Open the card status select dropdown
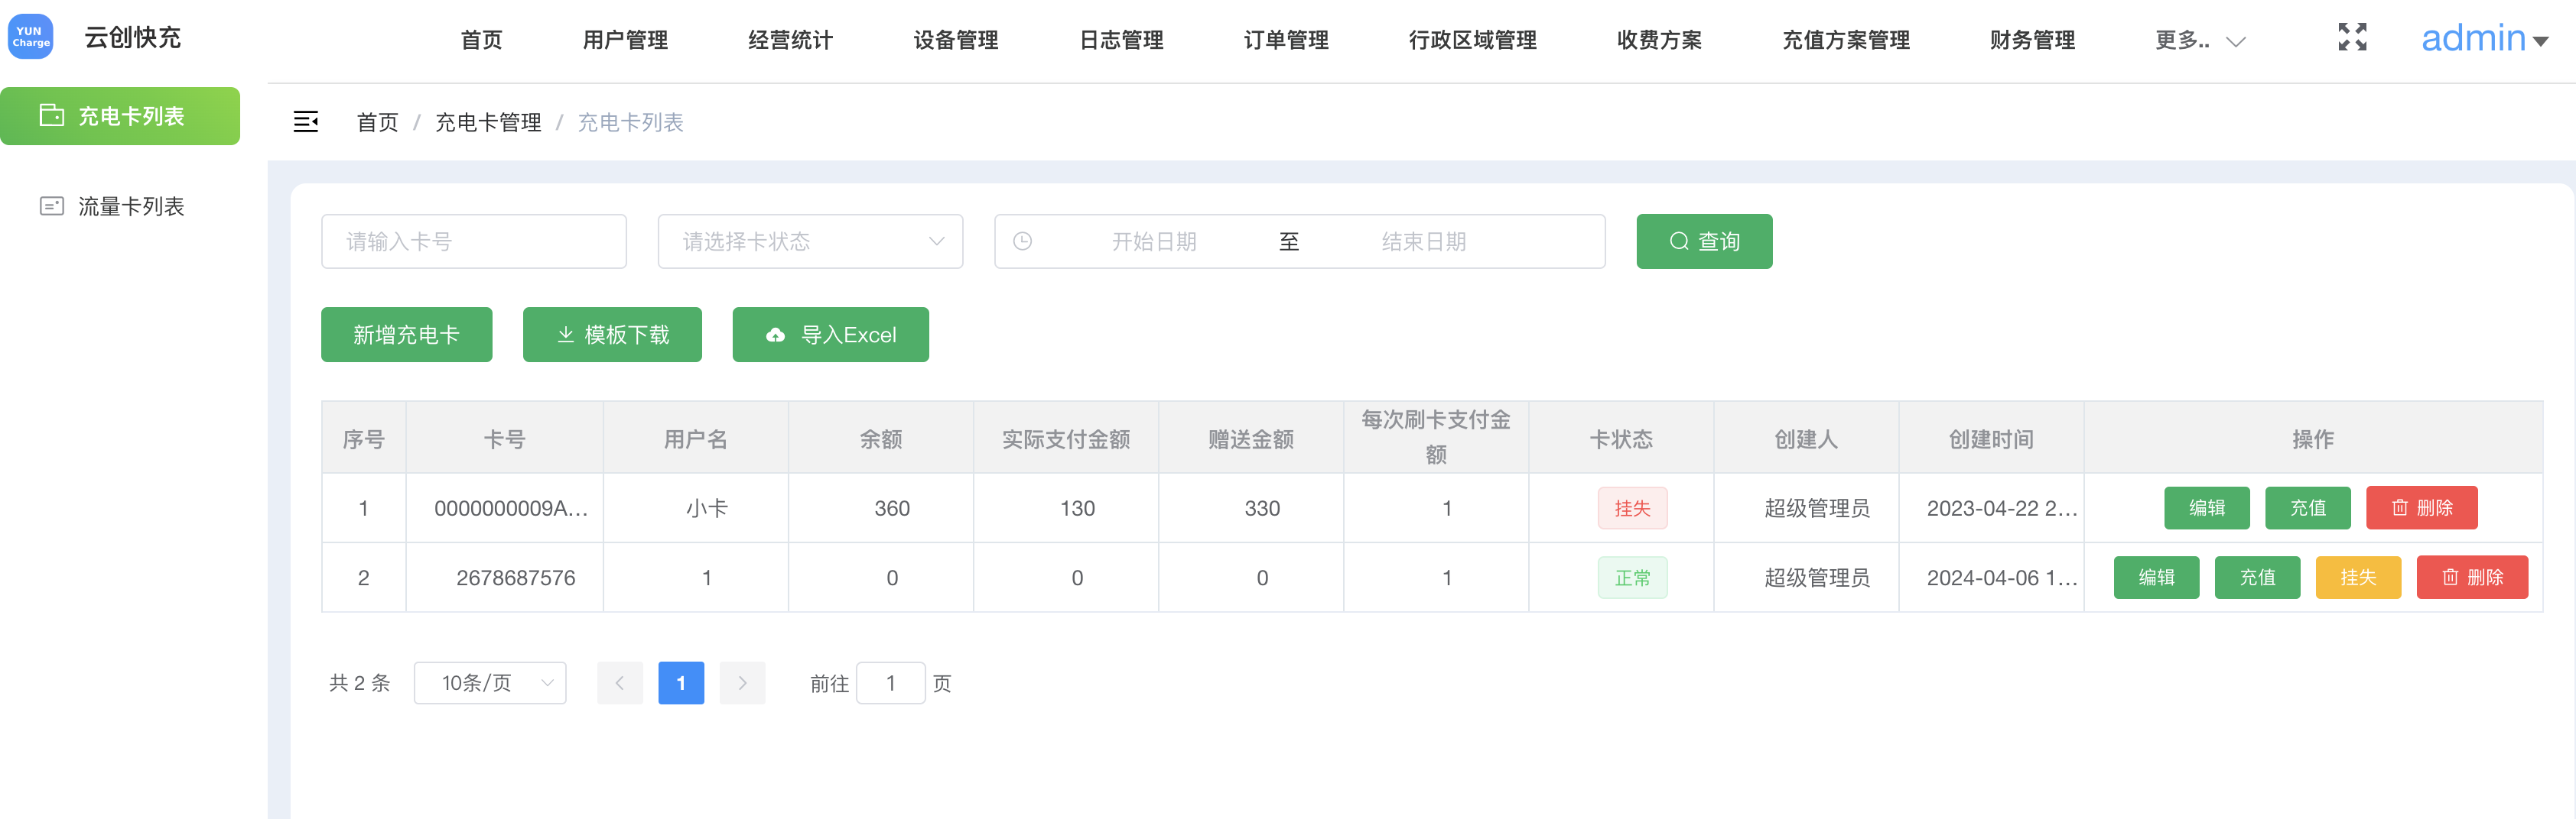Screen dimensions: 2576x819 pyautogui.click(x=810, y=241)
